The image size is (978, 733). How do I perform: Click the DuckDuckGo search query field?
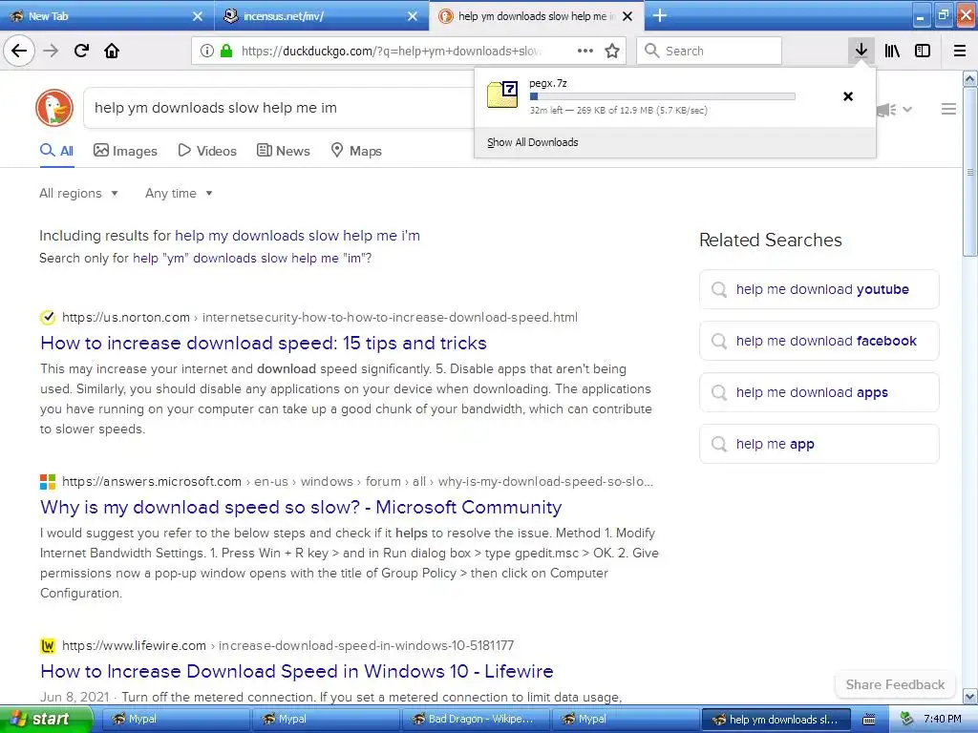pyautogui.click(x=279, y=108)
